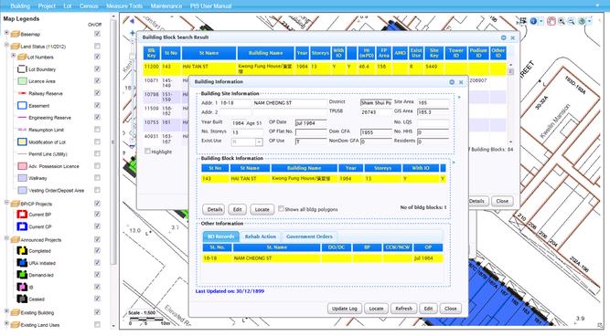Click the URA Initiated legend icon

point(22,263)
